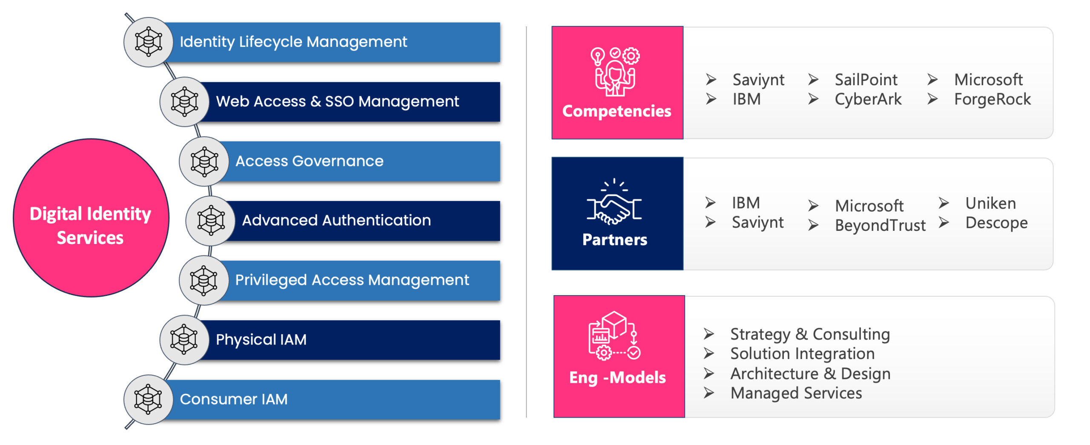Click the Managed Services list item
The width and height of the screenshot is (1090, 445).
point(796,393)
